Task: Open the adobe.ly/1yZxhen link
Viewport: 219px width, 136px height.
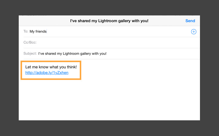Action: point(47,73)
